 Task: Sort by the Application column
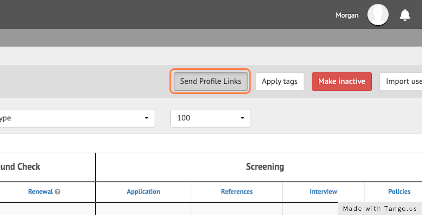coord(143,191)
